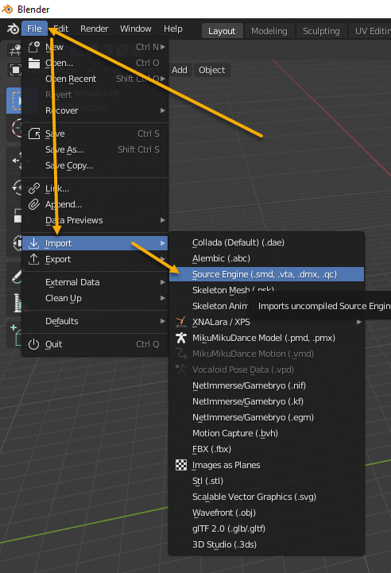Screen dimensions: 391x573
Task: Select the Add Cube tool icon
Action: coord(16,335)
